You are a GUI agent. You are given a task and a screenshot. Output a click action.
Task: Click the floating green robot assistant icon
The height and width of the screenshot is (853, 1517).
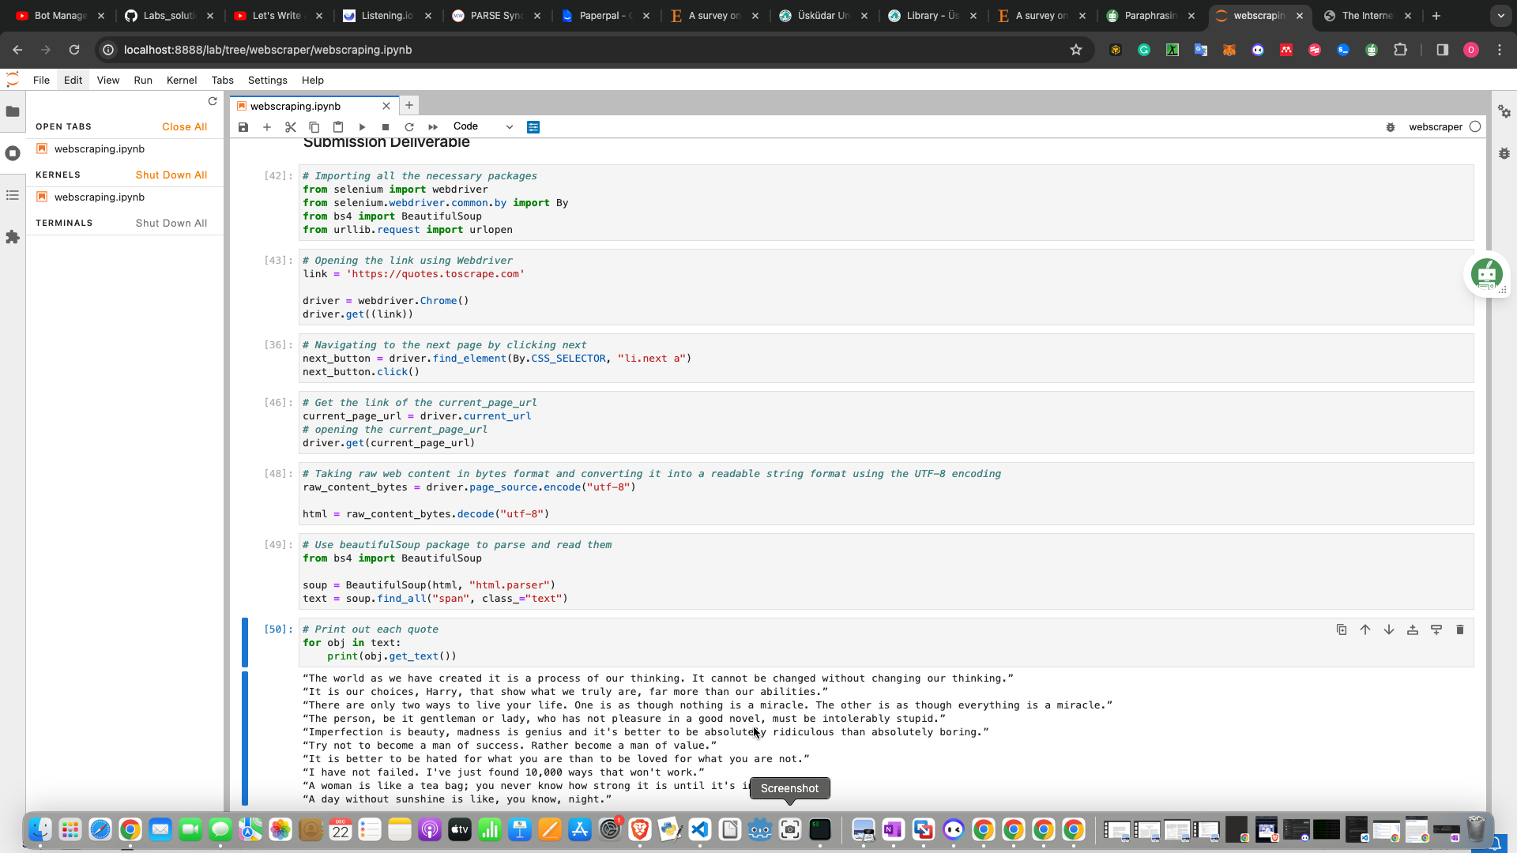click(1487, 274)
